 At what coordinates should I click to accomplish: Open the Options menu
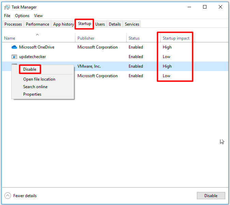pyautogui.click(x=22, y=16)
